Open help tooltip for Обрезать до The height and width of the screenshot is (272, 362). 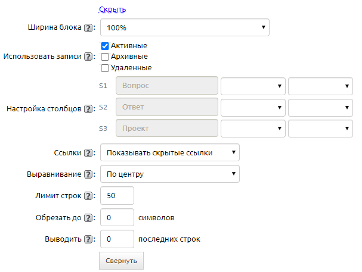tap(88, 218)
